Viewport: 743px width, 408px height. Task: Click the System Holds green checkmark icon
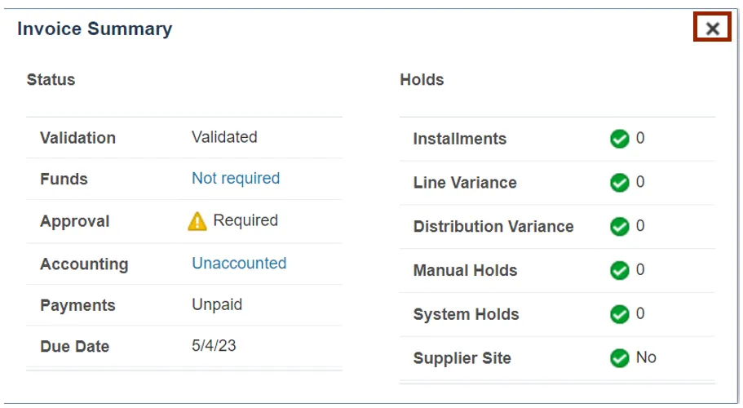click(x=619, y=314)
